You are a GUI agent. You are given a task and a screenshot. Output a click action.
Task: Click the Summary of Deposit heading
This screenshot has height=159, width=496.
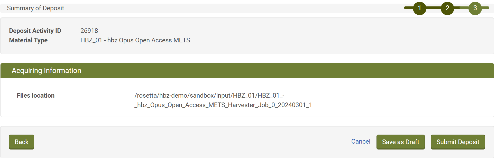tap(35, 8)
